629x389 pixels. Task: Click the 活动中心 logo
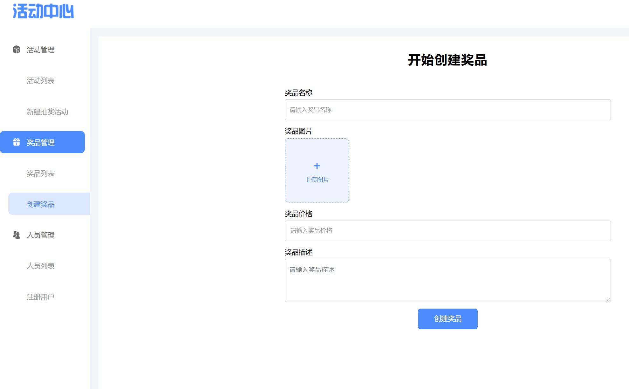click(x=43, y=11)
